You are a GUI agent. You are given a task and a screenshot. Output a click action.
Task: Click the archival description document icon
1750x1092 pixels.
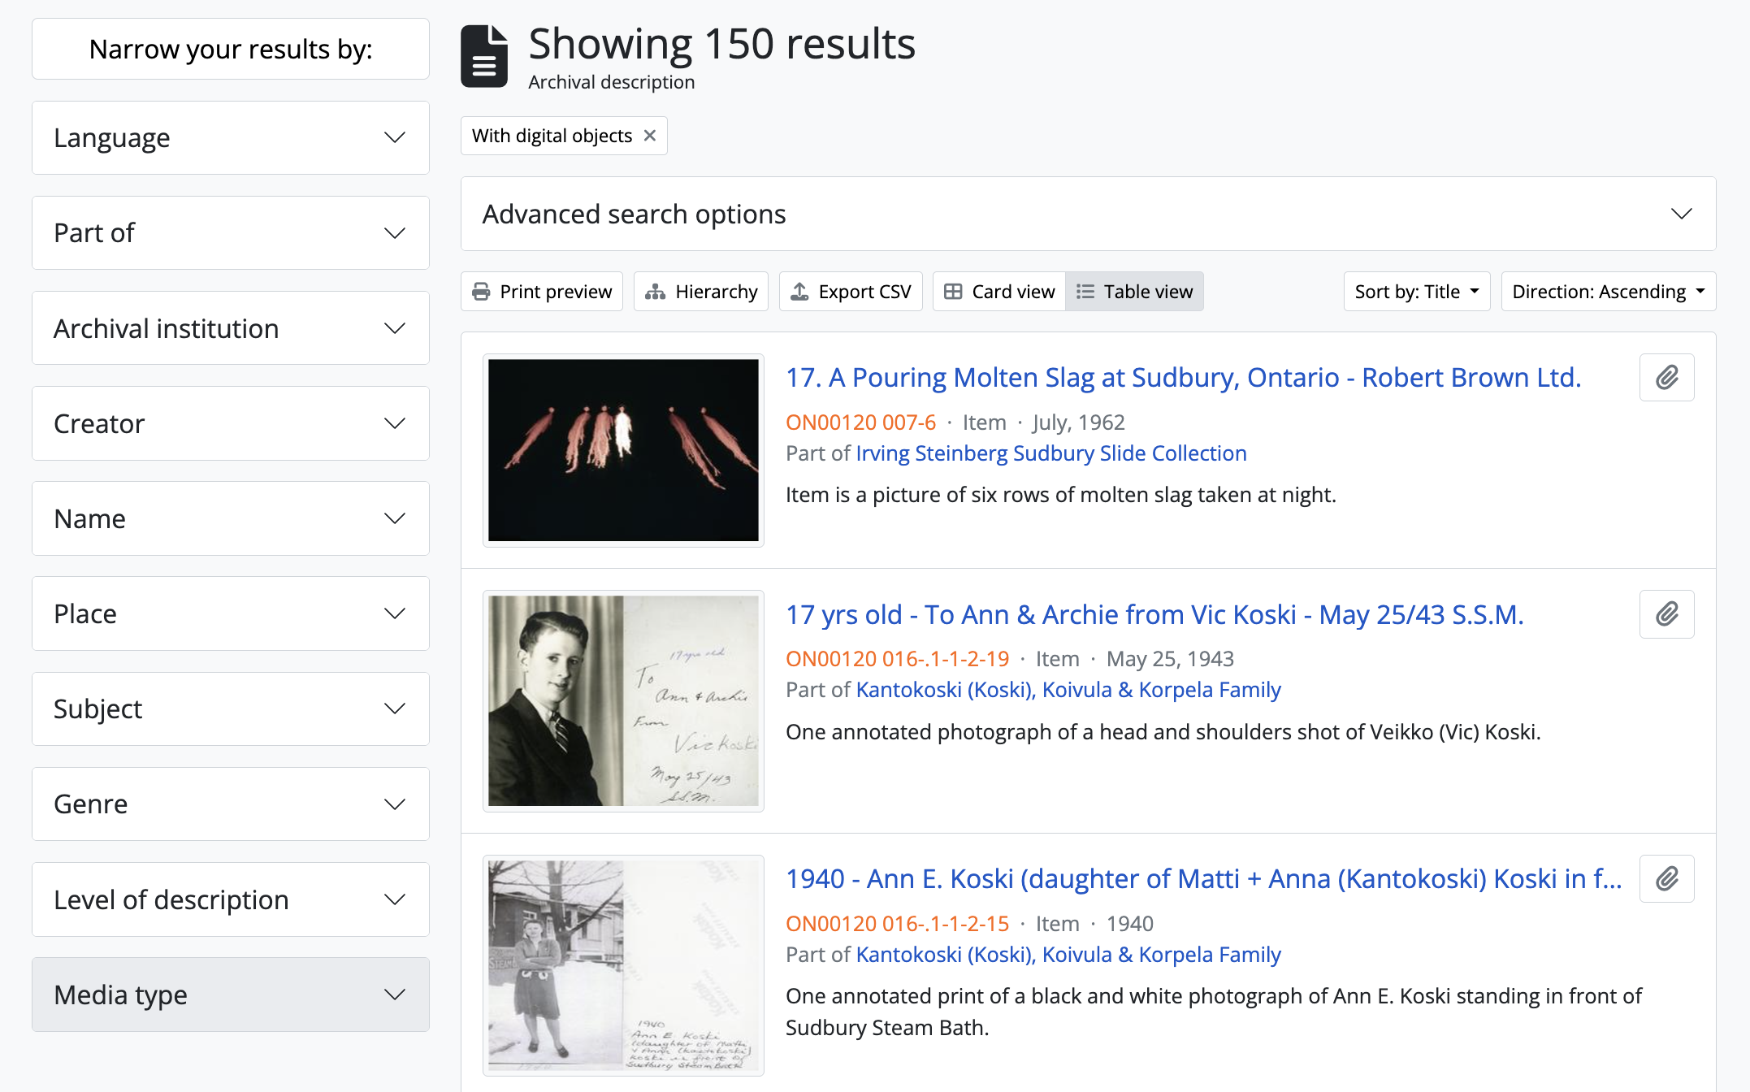(484, 56)
